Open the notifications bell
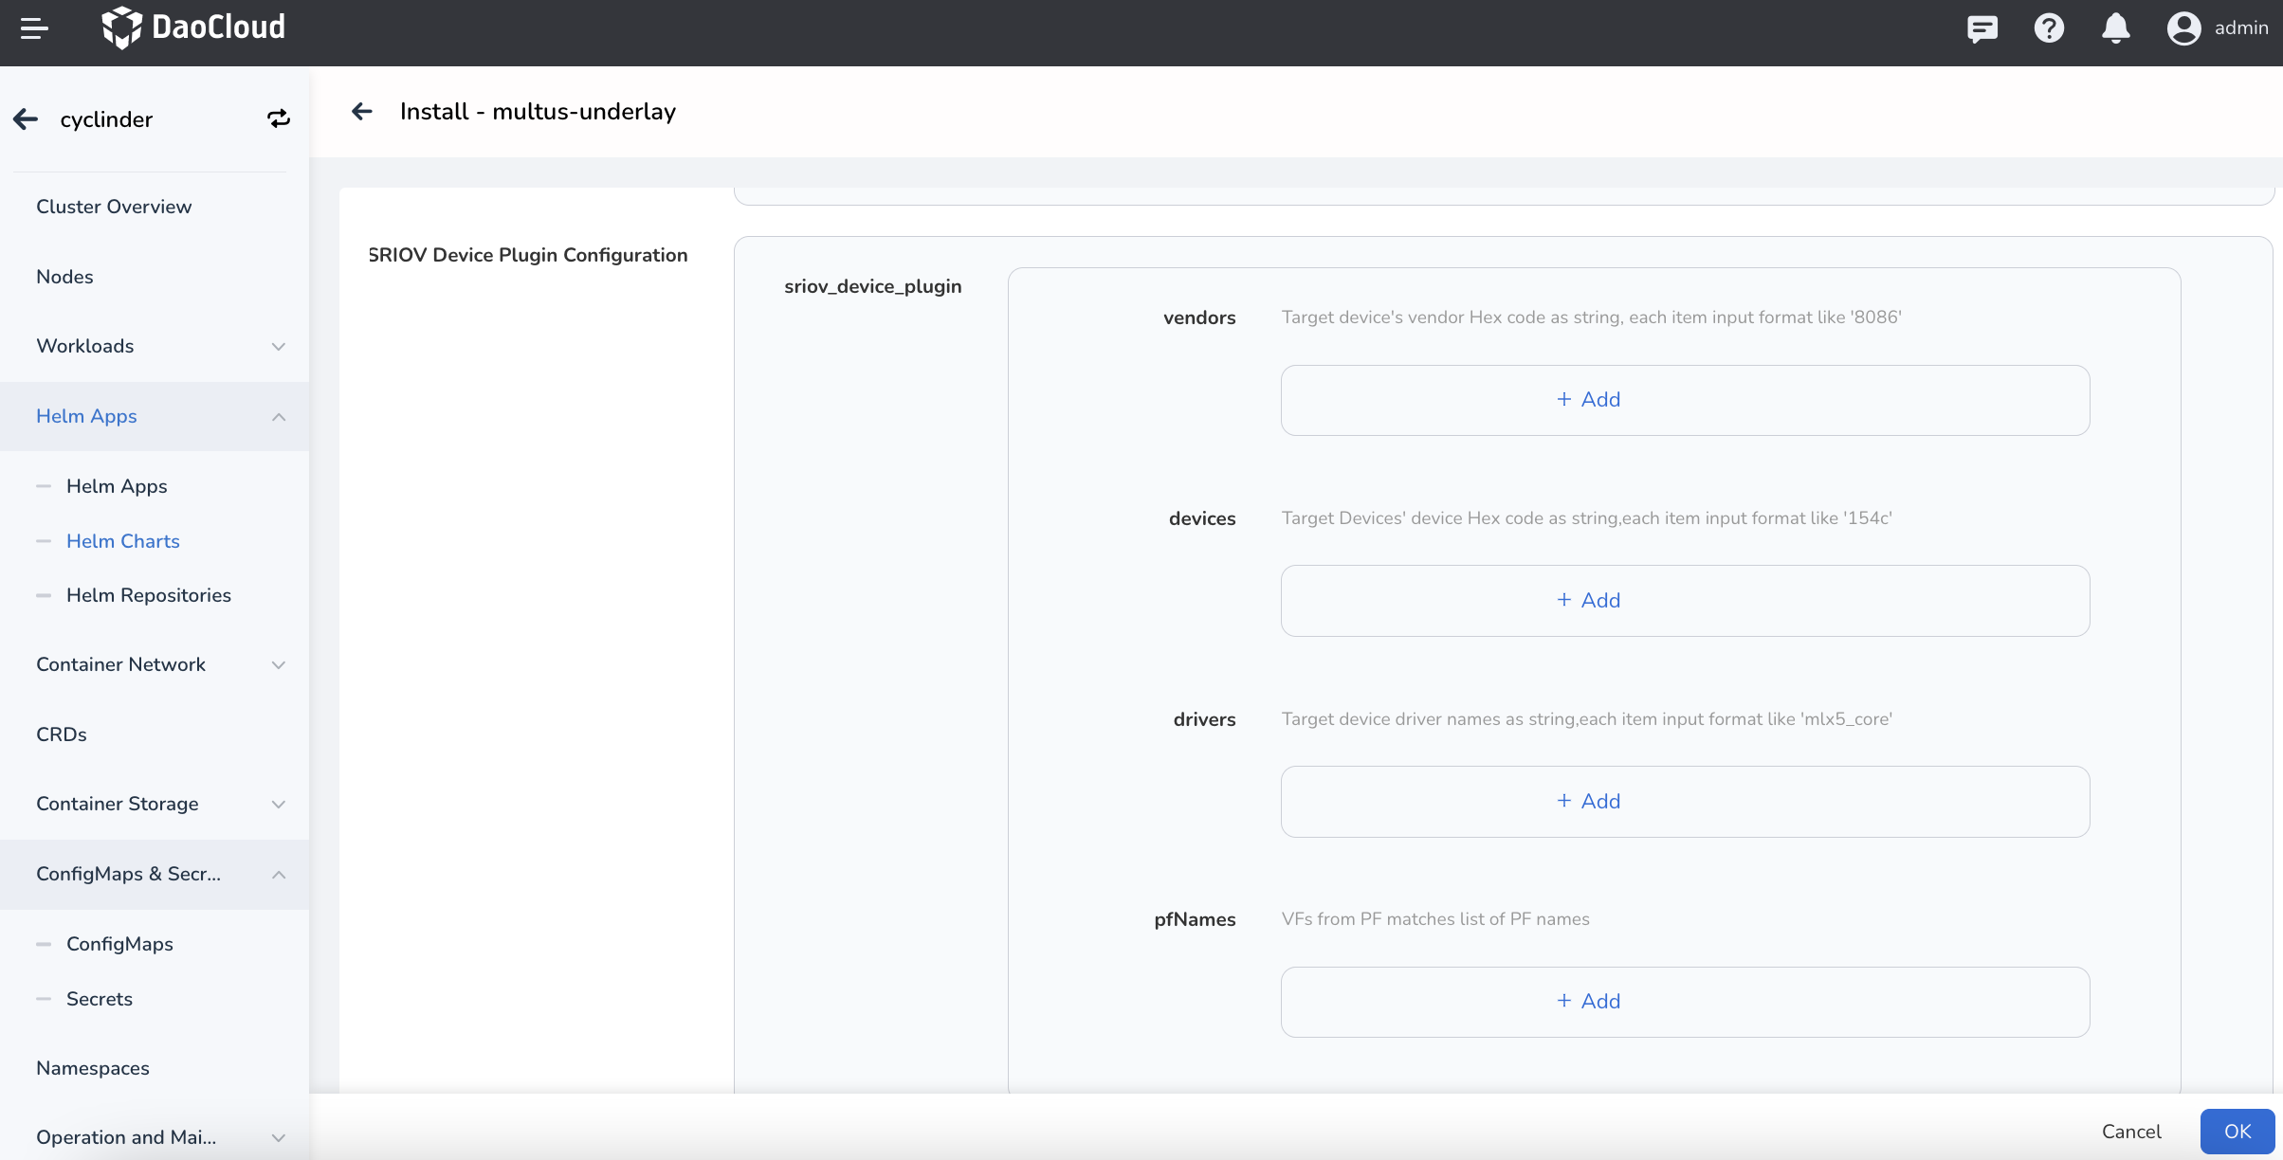 tap(2116, 28)
